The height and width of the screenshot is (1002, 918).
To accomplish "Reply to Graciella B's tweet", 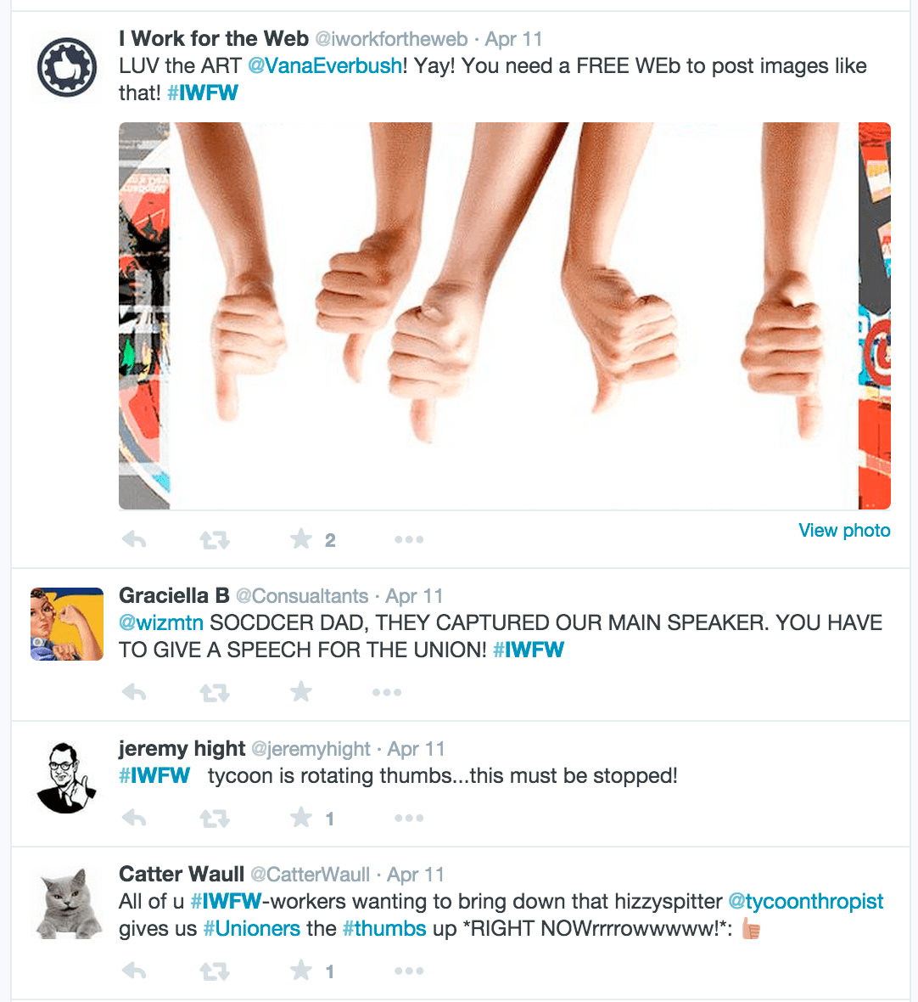I will click(134, 692).
